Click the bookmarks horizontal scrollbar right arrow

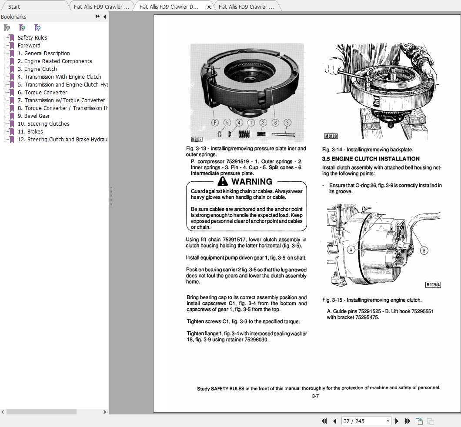pos(105,412)
